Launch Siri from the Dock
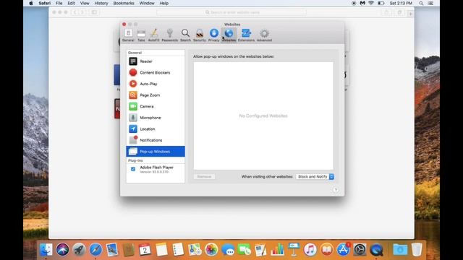Screen dimensions: 463x260 62,250
